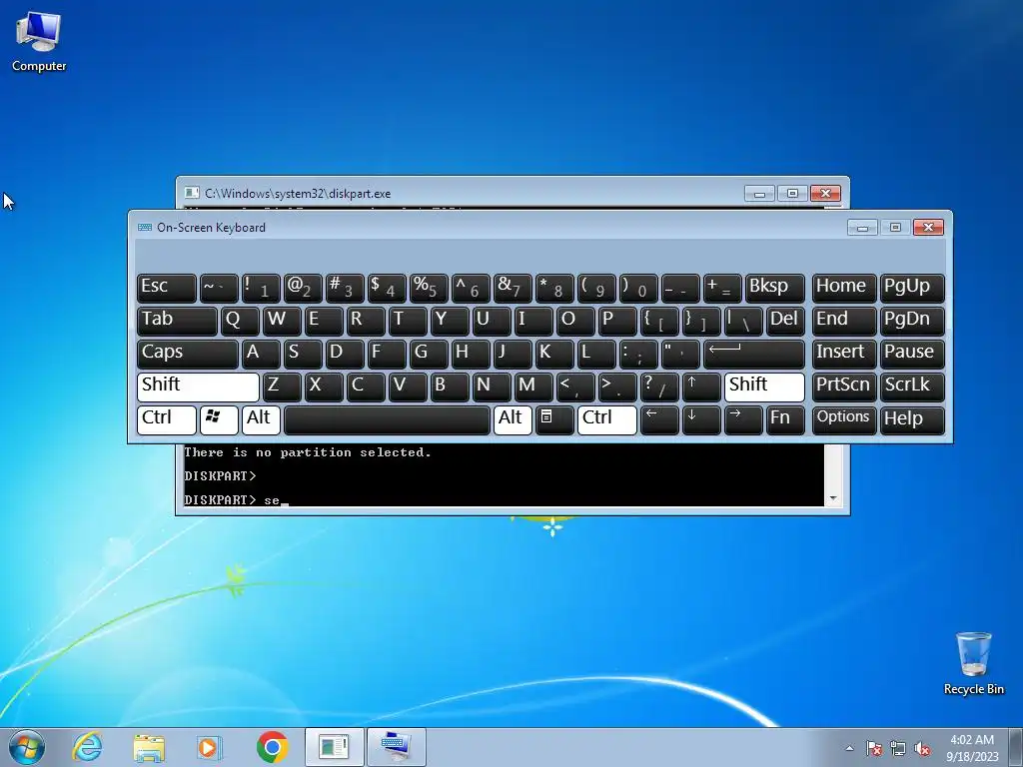
Task: Tap the question mark slash key
Action: (x=659, y=386)
